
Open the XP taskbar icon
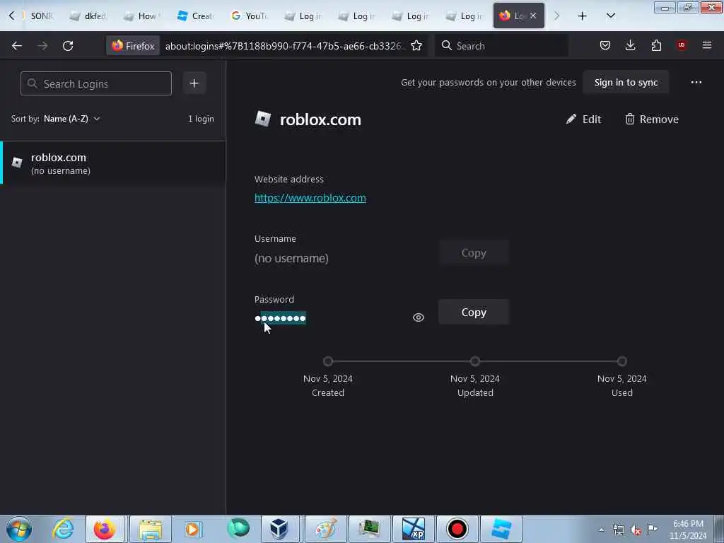[x=413, y=529]
